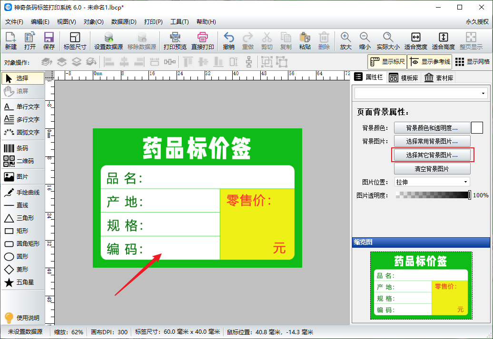Click 选择常用背景图片... button
Screen dimensions: 493x339
432,141
